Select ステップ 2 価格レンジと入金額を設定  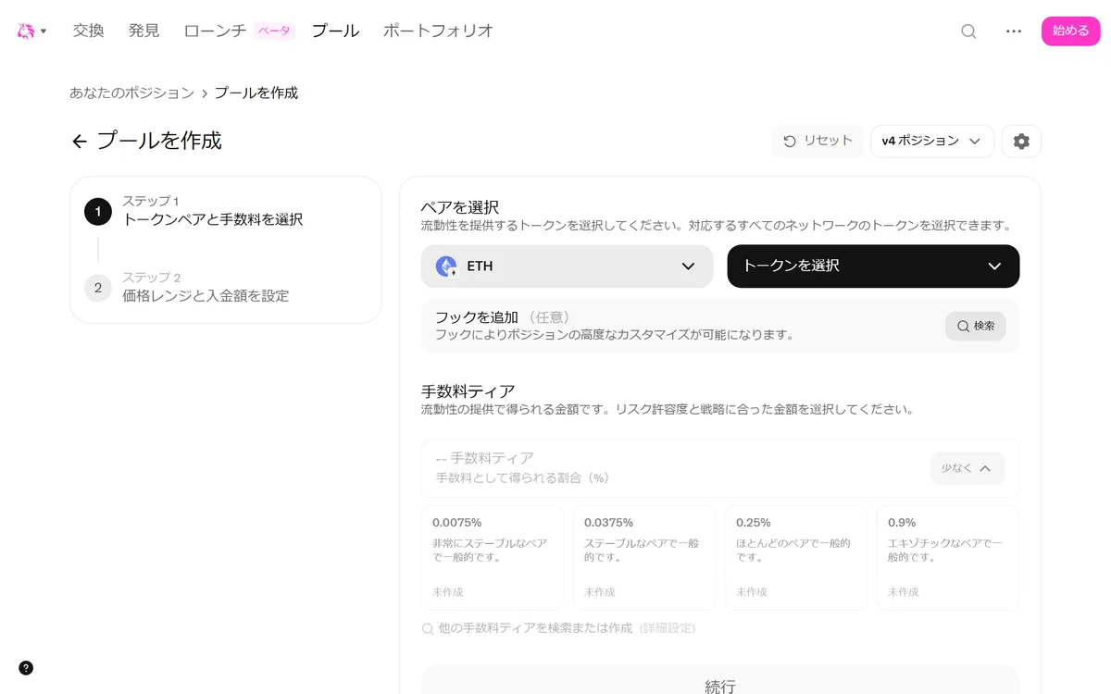(226, 287)
